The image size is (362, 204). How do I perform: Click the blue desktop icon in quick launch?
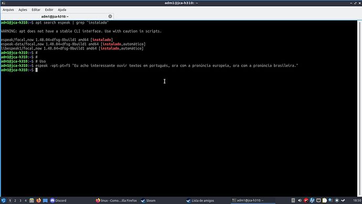click(x=45, y=200)
